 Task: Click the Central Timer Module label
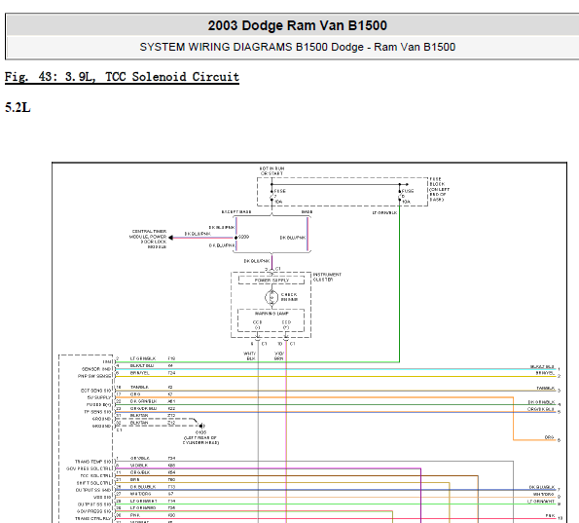click(x=148, y=239)
